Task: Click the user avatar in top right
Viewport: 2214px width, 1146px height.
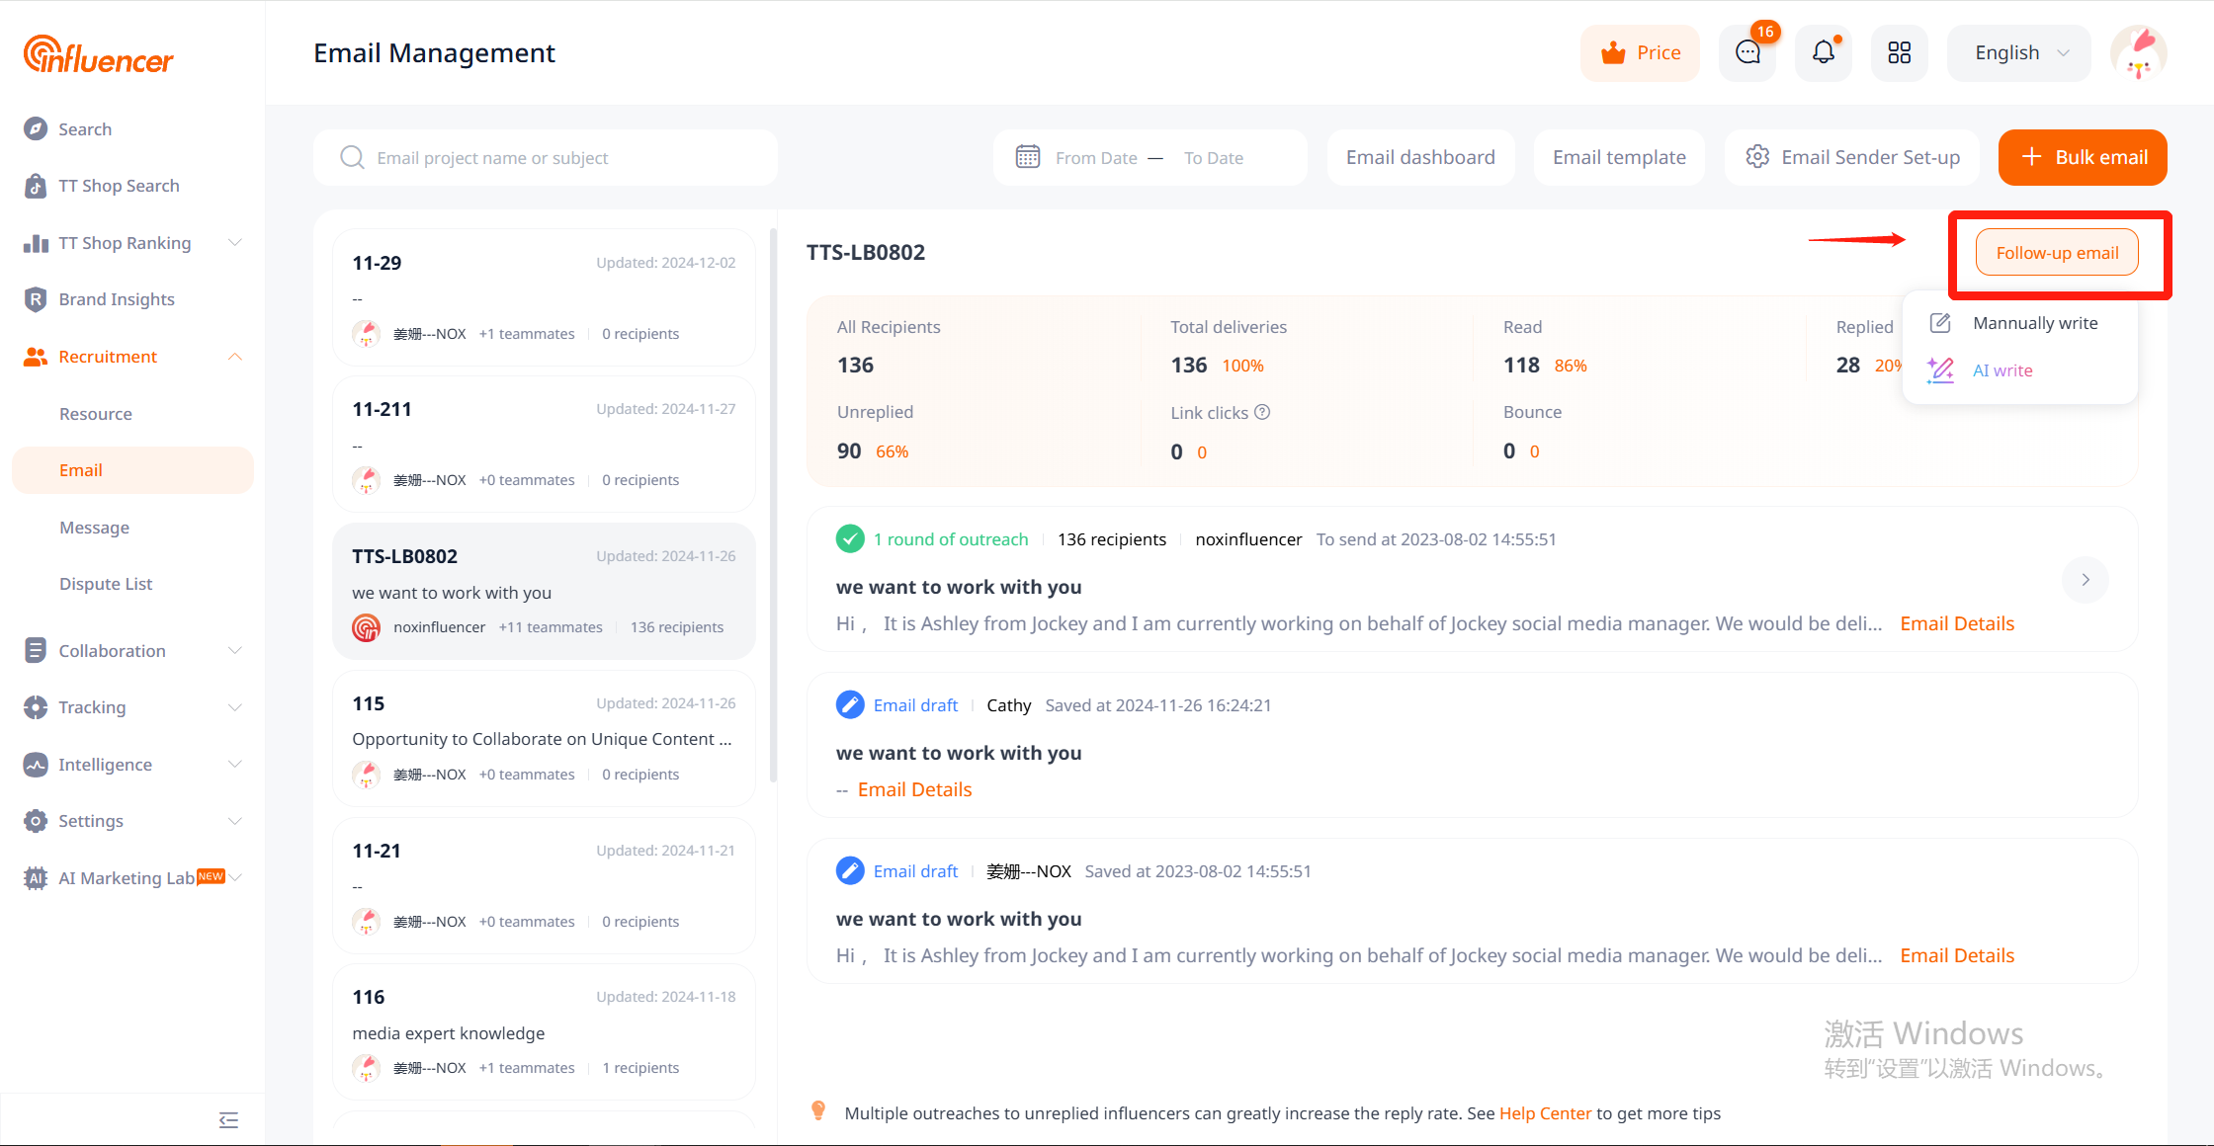Action: (2139, 53)
